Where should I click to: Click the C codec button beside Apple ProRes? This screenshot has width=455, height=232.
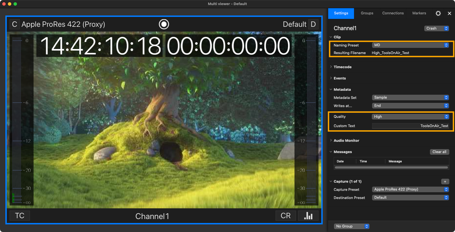click(15, 24)
